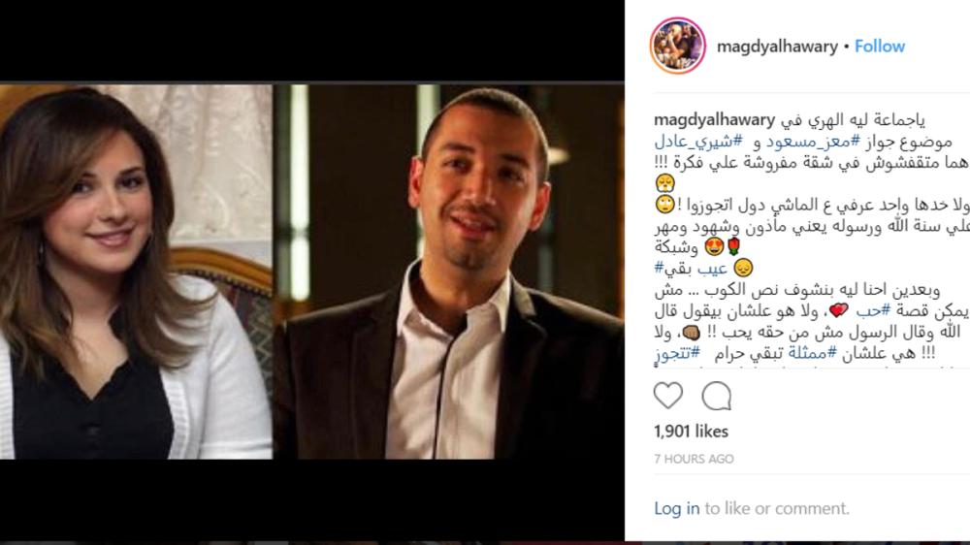This screenshot has height=545, width=970.
Task: Open the 7 HOURS AGO timestamp
Action: (694, 459)
